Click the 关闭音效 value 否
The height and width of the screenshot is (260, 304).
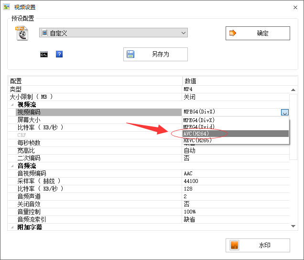[x=186, y=204]
